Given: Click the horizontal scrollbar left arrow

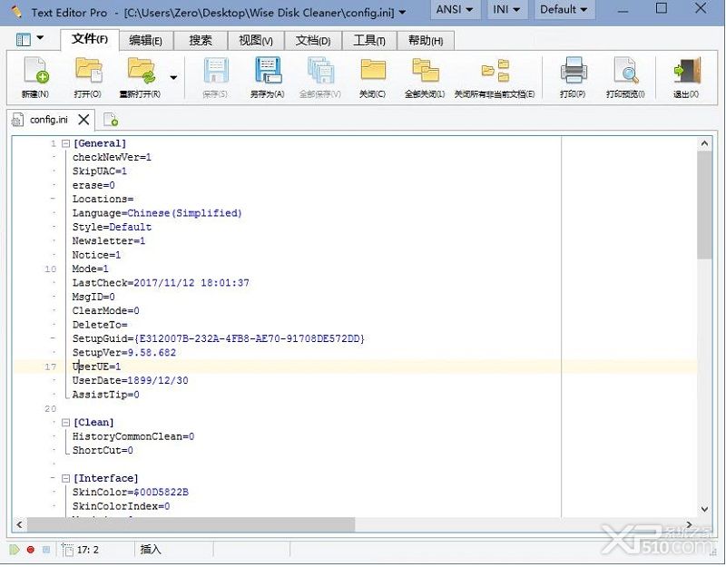Looking at the screenshot, I should tap(19, 524).
